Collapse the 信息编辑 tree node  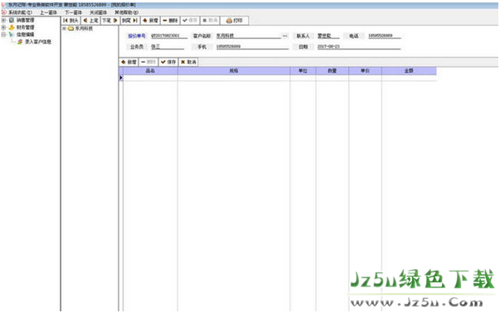[x=3, y=35]
